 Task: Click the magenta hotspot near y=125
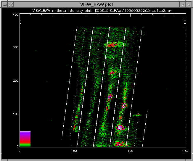(x=124, y=106)
